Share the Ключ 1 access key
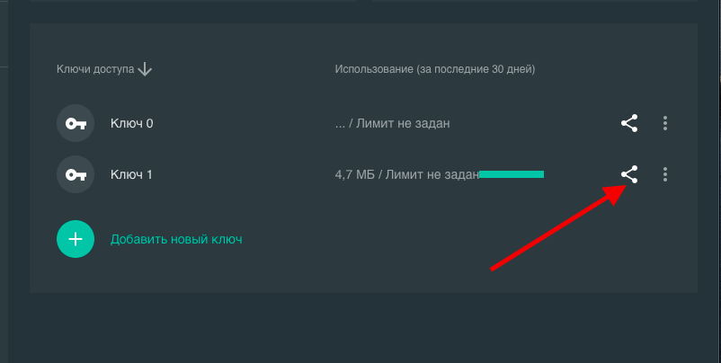Viewport: 721px width, 363px height. pos(629,174)
